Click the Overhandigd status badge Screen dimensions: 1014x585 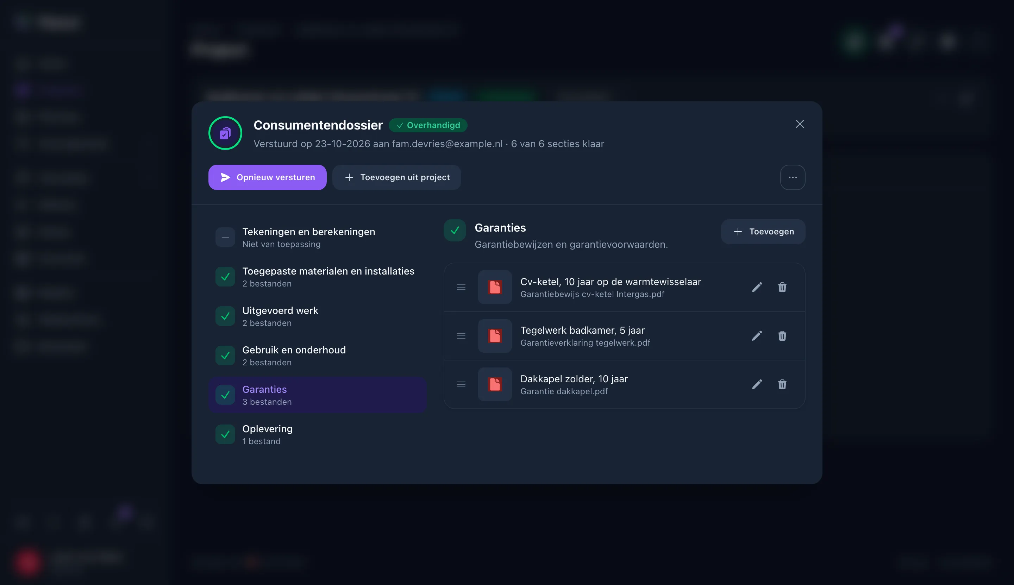click(428, 125)
